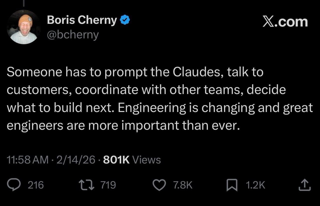Viewport: 320px width, 206px height.
Task: Click the 11:58 AM timestamp
Action: pyautogui.click(x=28, y=160)
